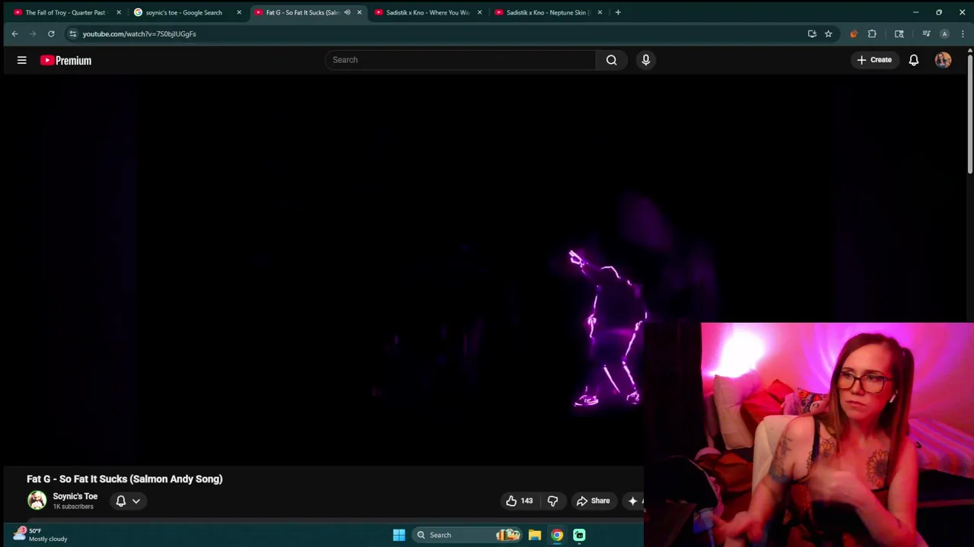Switch to soynic's toe Google Search tab
The image size is (974, 547).
click(x=186, y=12)
